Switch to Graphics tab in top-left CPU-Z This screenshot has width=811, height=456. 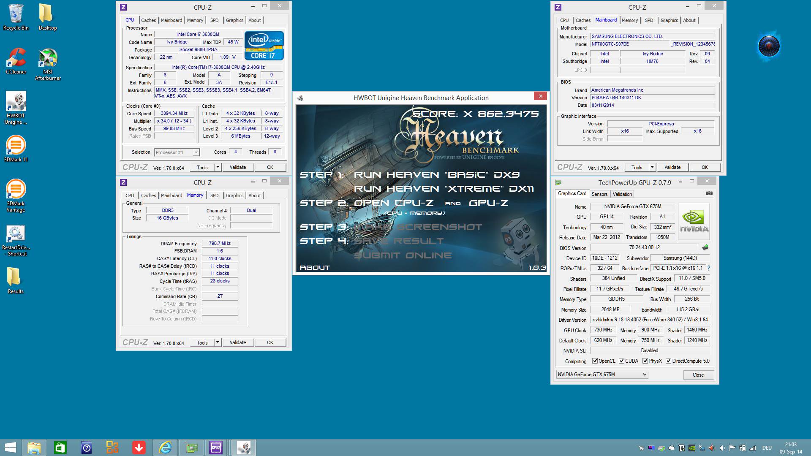coord(234,20)
